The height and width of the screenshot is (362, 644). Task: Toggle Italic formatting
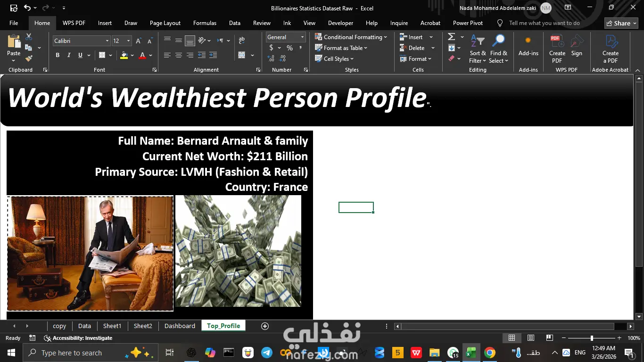point(69,55)
